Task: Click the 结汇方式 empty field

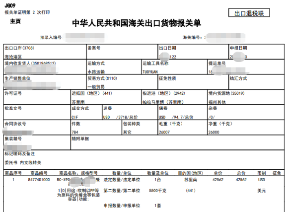Action: coord(257,82)
